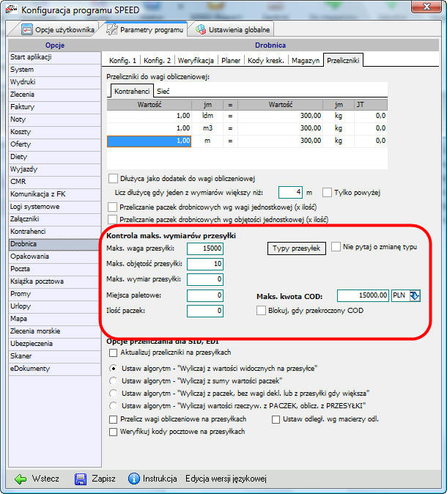Screen dimensions: 447x494
Task: Select Zlecenia in options list
Action: (x=55, y=95)
